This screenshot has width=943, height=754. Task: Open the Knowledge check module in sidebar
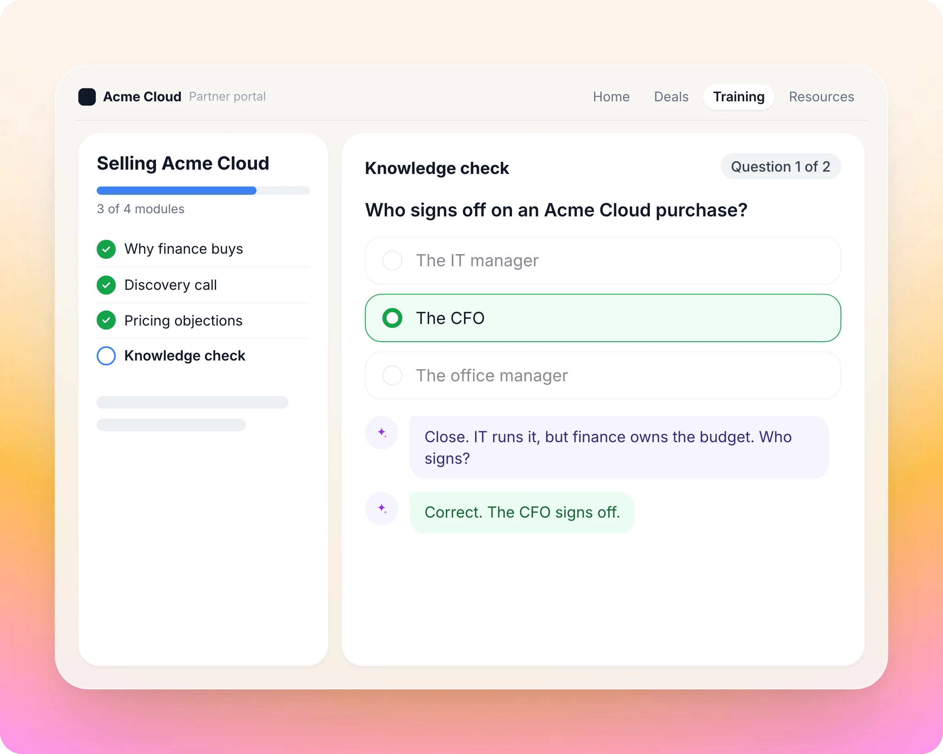(x=203, y=356)
